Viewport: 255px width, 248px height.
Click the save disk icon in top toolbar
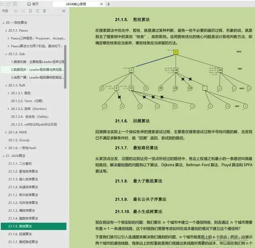coord(15,4)
